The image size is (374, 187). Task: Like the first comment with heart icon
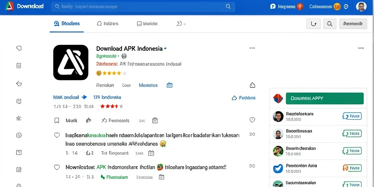click(x=57, y=135)
